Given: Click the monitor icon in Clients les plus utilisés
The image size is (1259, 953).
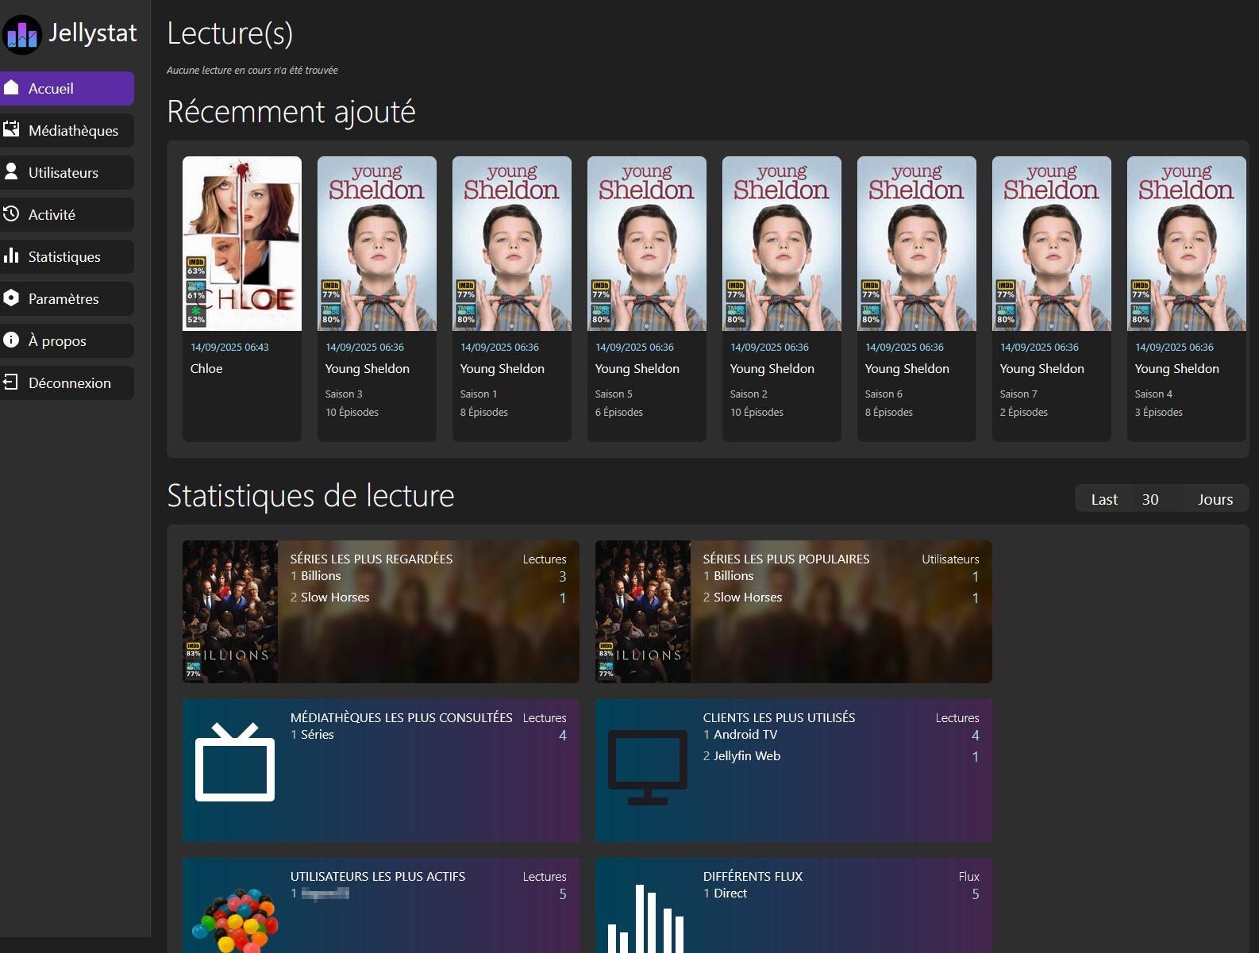Looking at the screenshot, I should click(x=648, y=767).
